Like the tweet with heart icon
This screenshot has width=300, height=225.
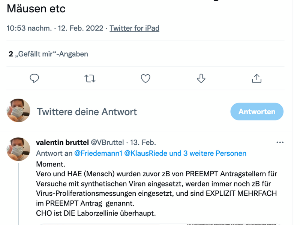[145, 78]
